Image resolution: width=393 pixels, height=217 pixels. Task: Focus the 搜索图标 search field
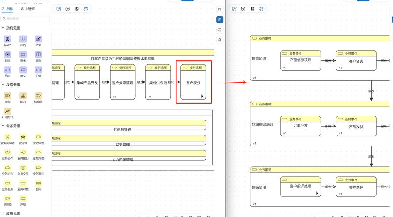[26, 19]
